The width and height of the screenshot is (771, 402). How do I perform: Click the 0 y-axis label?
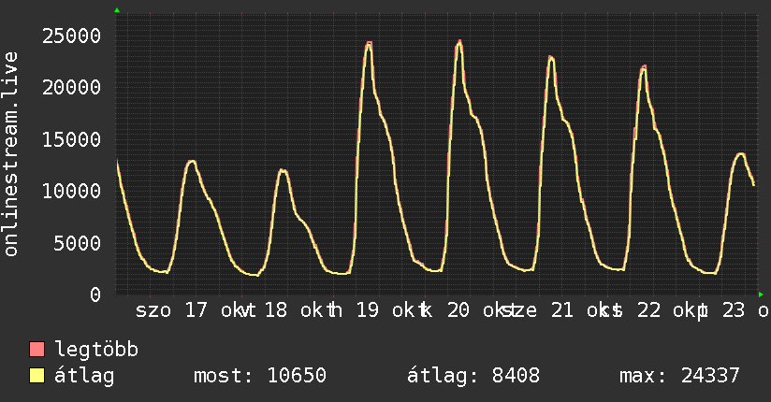tap(95, 294)
